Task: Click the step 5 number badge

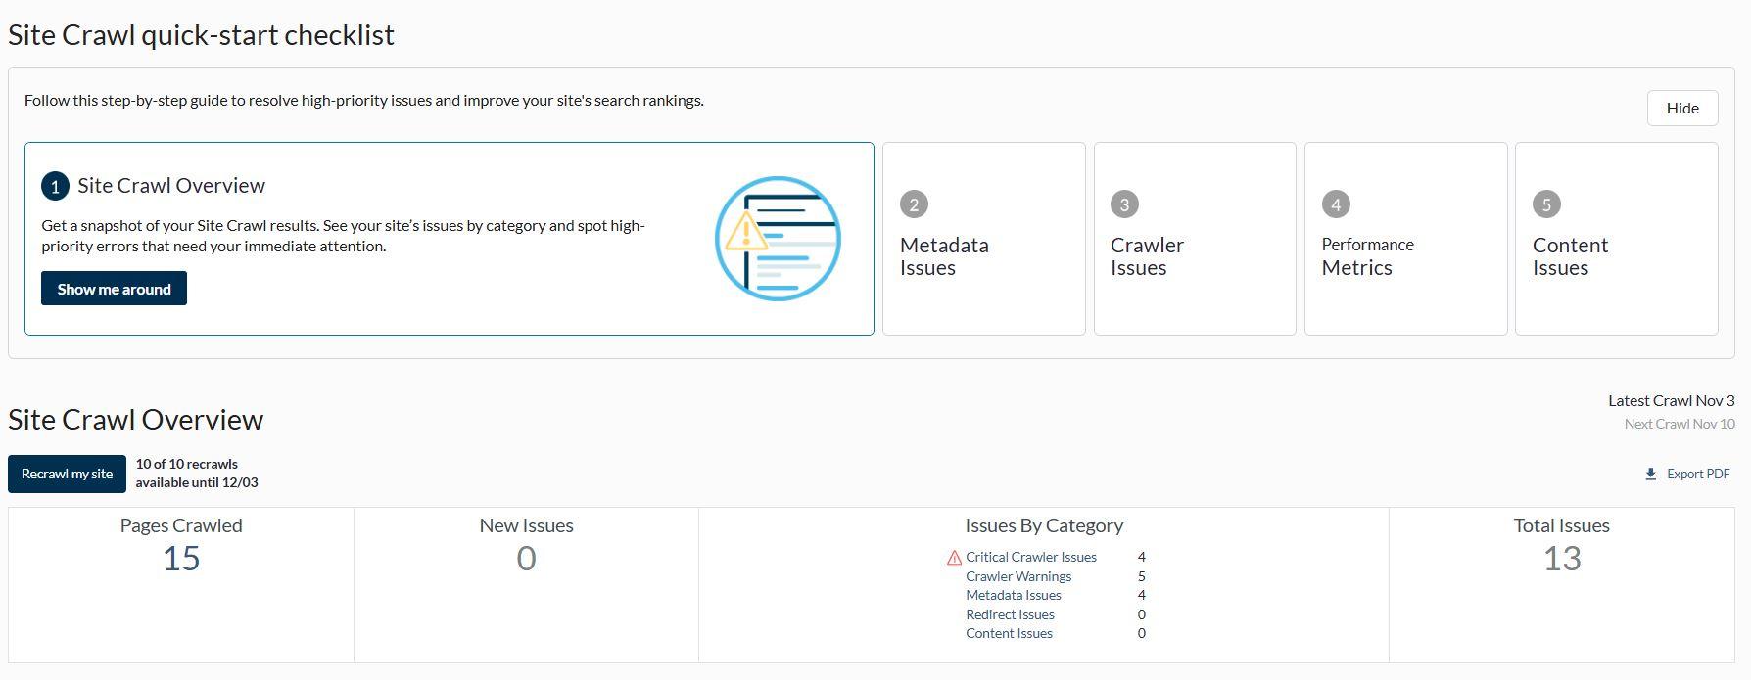Action: (1546, 204)
